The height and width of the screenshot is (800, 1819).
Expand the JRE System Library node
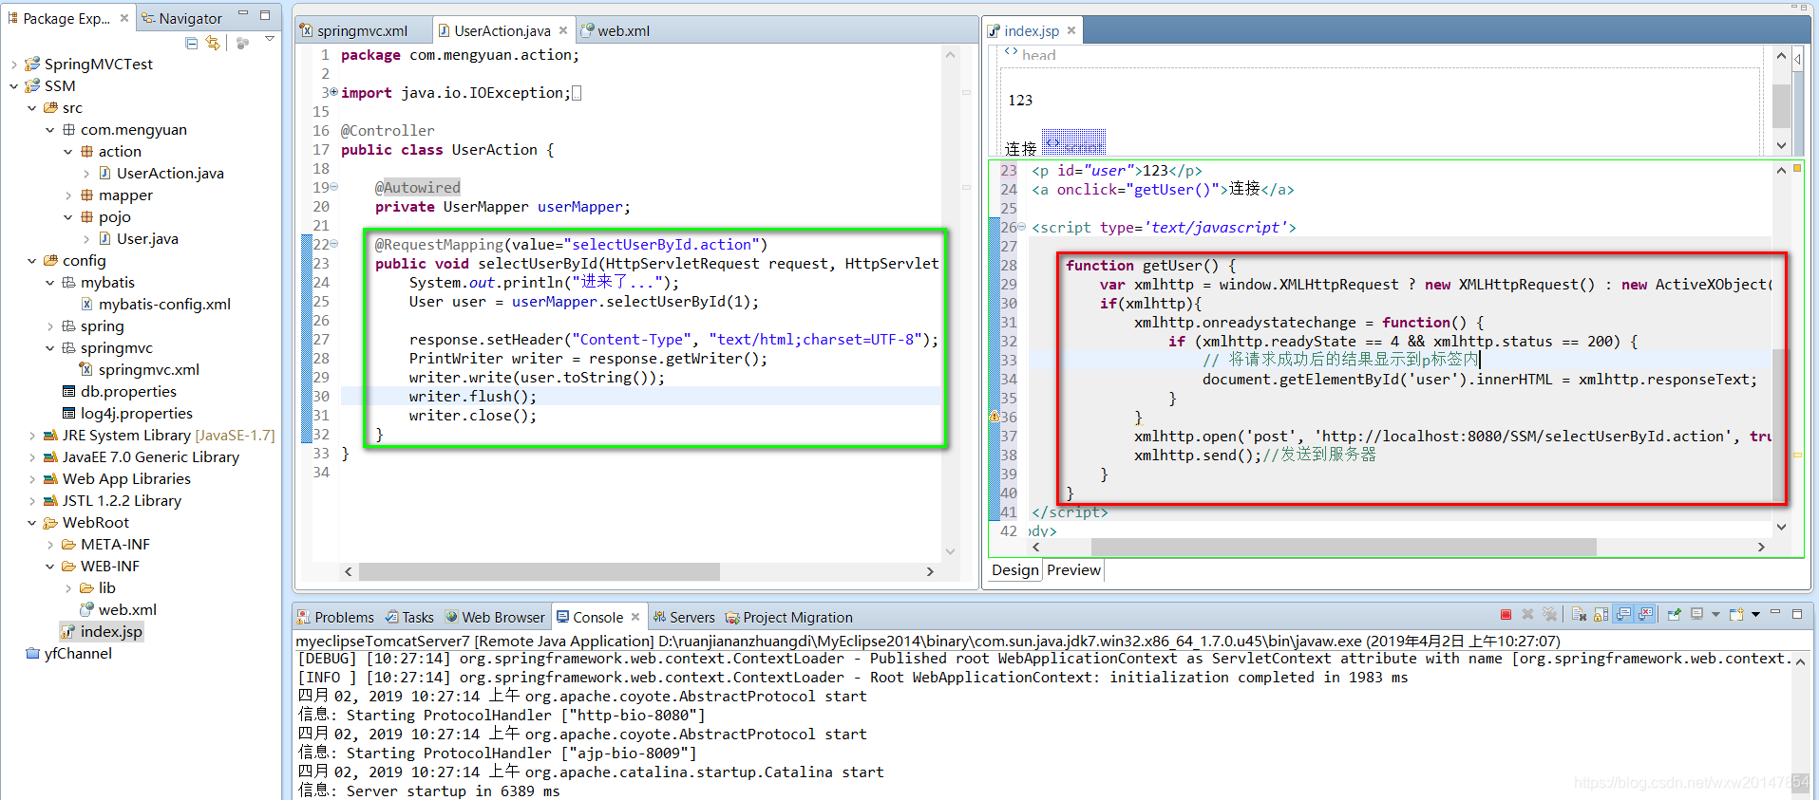coord(31,436)
